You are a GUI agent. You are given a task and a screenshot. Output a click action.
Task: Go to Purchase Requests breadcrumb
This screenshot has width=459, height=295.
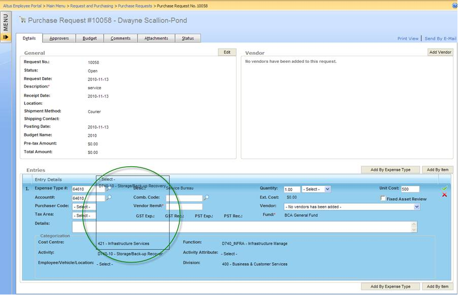pyautogui.click(x=135, y=6)
